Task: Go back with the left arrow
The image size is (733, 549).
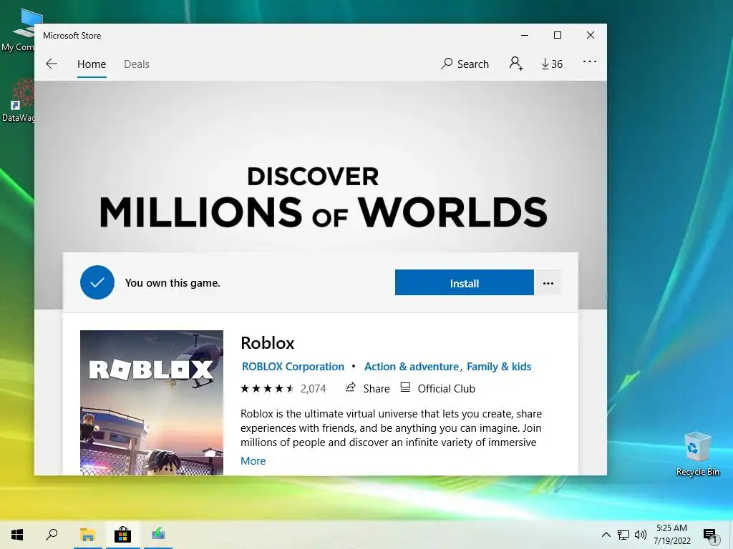Action: [x=52, y=64]
